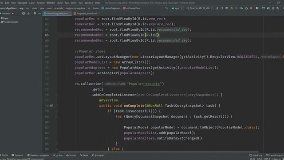Open the Logcat tool window
The image size is (284, 160).
pyautogui.click(x=98, y=155)
